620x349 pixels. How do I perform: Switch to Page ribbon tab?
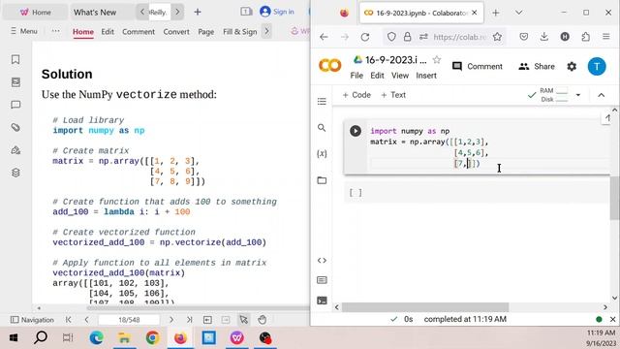(206, 32)
